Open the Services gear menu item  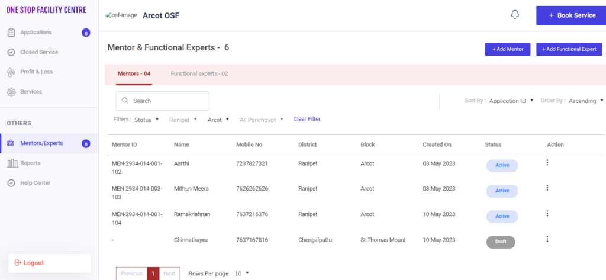(x=31, y=92)
